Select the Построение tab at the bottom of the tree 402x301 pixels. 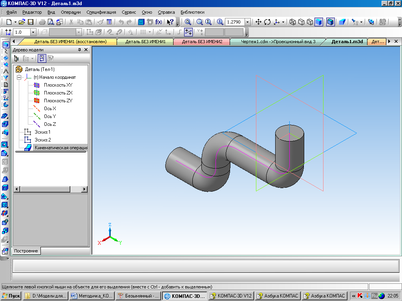pos(26,251)
